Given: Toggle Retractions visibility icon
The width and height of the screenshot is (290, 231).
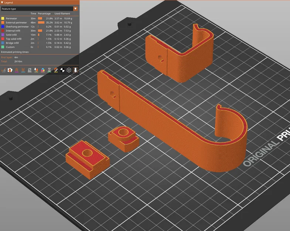Looking at the screenshot, I should click(17, 70).
